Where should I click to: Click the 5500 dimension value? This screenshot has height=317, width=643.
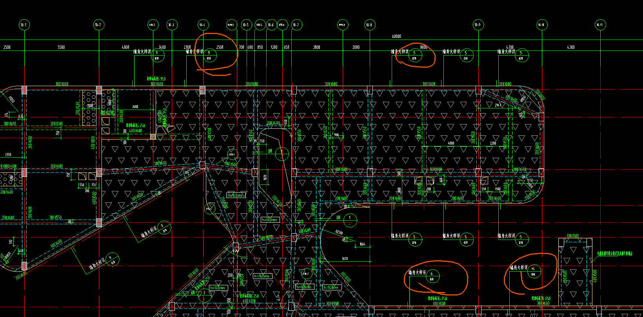[61, 47]
